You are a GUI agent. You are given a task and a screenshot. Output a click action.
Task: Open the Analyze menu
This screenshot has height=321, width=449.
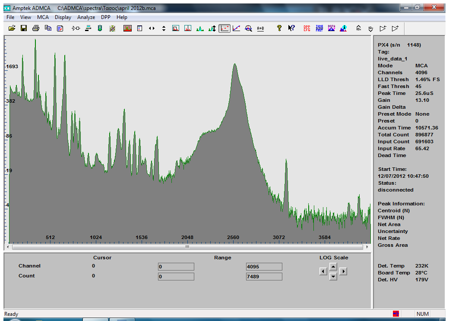tap(86, 17)
